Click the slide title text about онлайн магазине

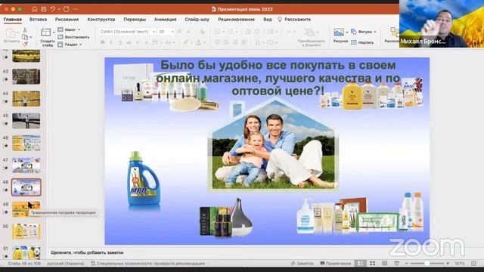[x=278, y=78]
